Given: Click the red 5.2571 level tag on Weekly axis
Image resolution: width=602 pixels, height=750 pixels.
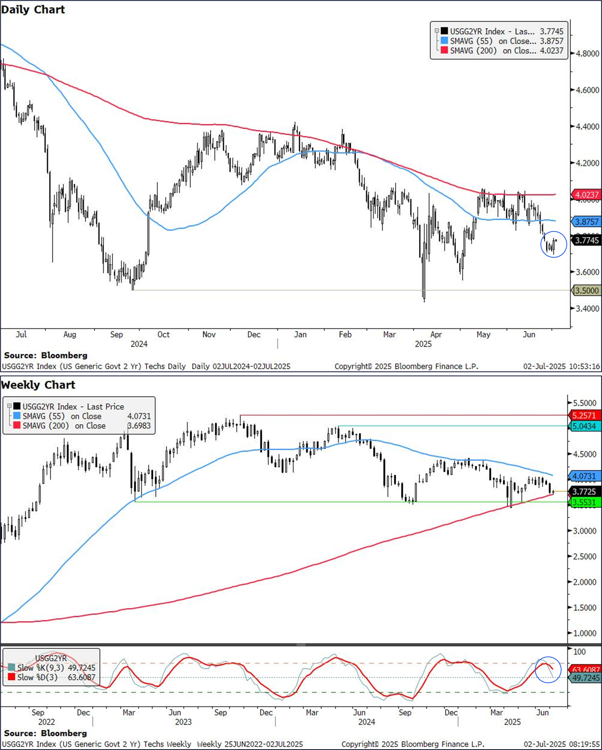Looking at the screenshot, I should 584,415.
